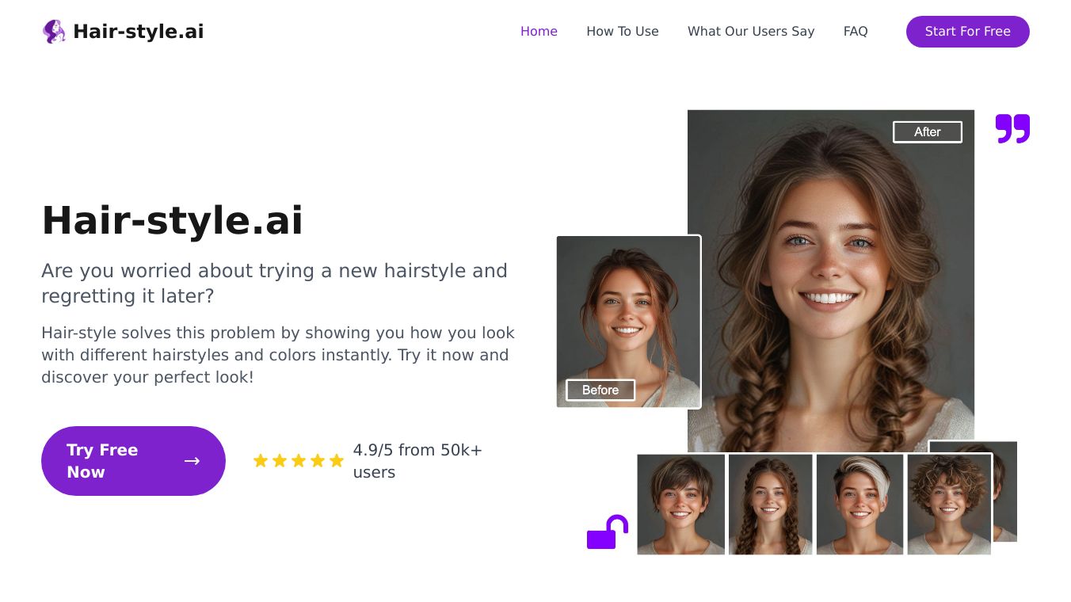Click the purple quotation marks icon
Image resolution: width=1071 pixels, height=602 pixels.
coord(1012,128)
